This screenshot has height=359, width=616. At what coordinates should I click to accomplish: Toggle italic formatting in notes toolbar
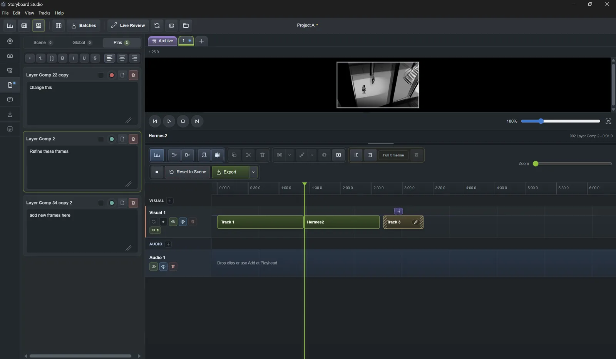(x=73, y=58)
